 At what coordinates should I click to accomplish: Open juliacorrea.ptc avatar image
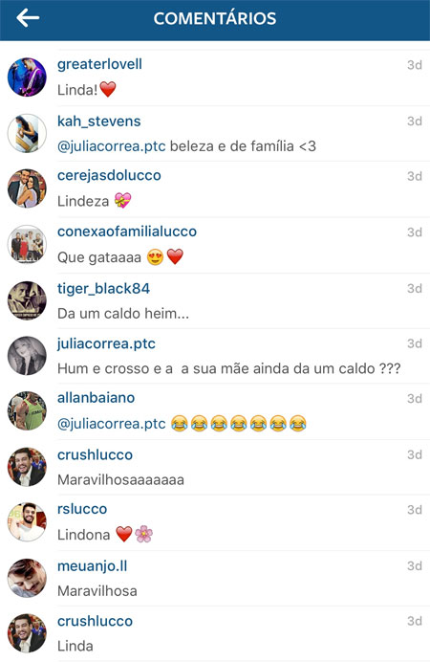point(27,356)
